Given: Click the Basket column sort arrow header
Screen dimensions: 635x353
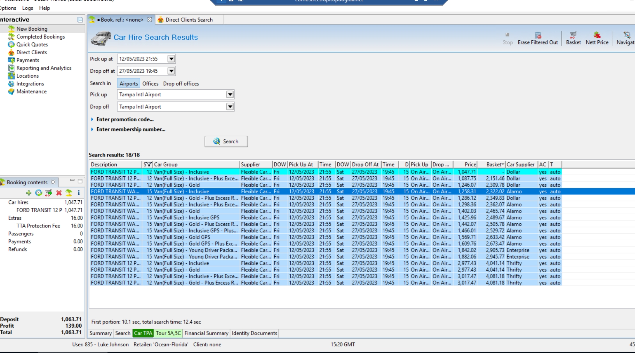Looking at the screenshot, I should click(x=491, y=165).
